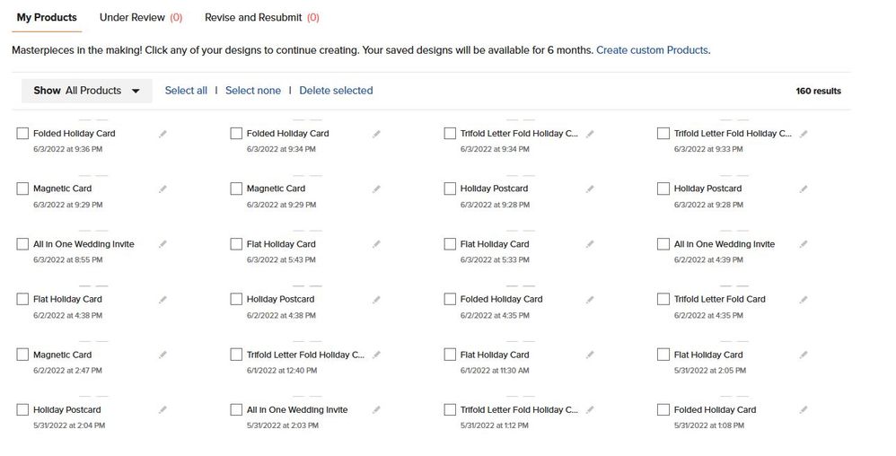Screen dimensions: 896x456
Task: Edit name of Holiday Postcard 5/31/2022 2:04 PM
Action: (x=163, y=409)
